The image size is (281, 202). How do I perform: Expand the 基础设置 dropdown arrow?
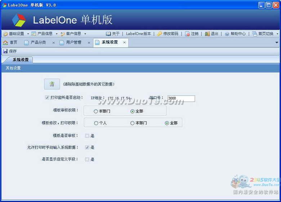coord(28,34)
